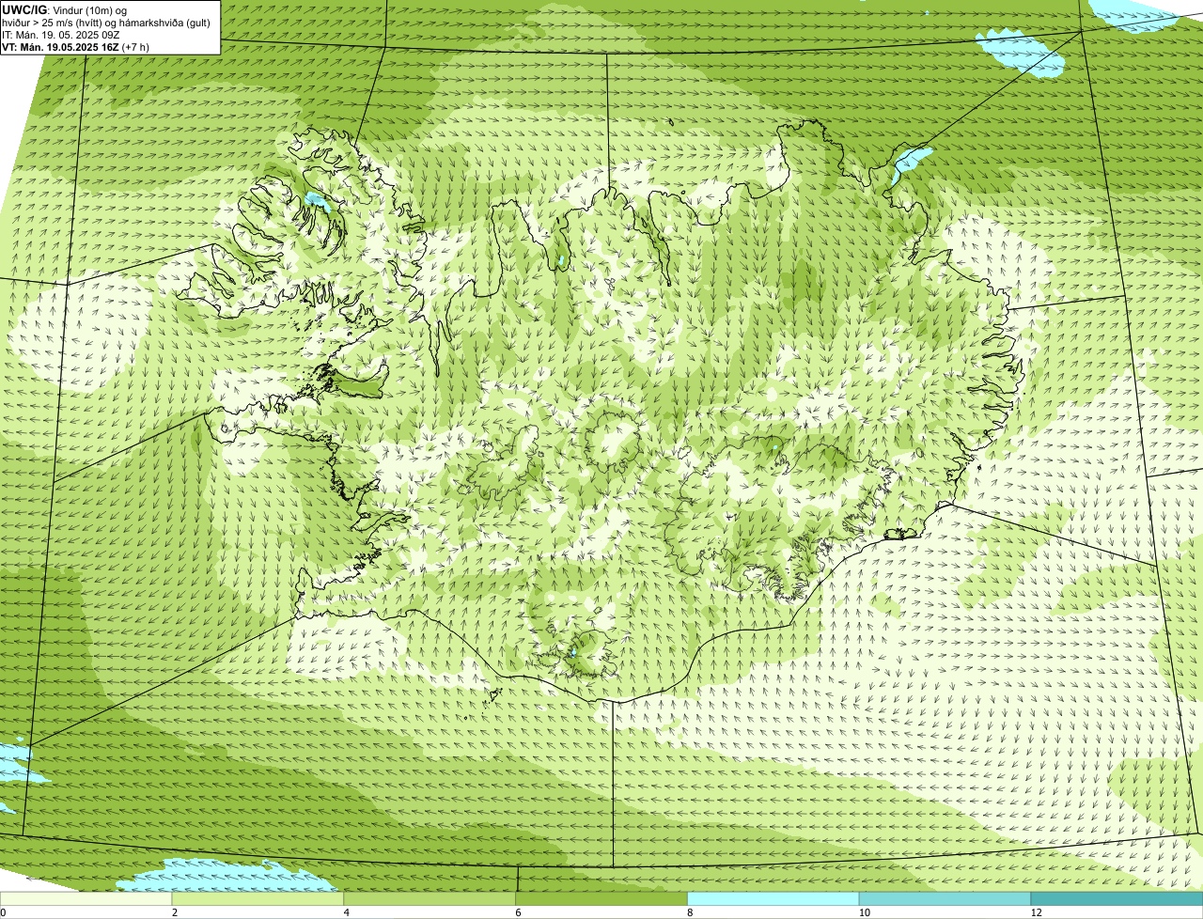Image resolution: width=1203 pixels, height=919 pixels.
Task: Click the legend tick label '2'
Action: pyautogui.click(x=174, y=912)
